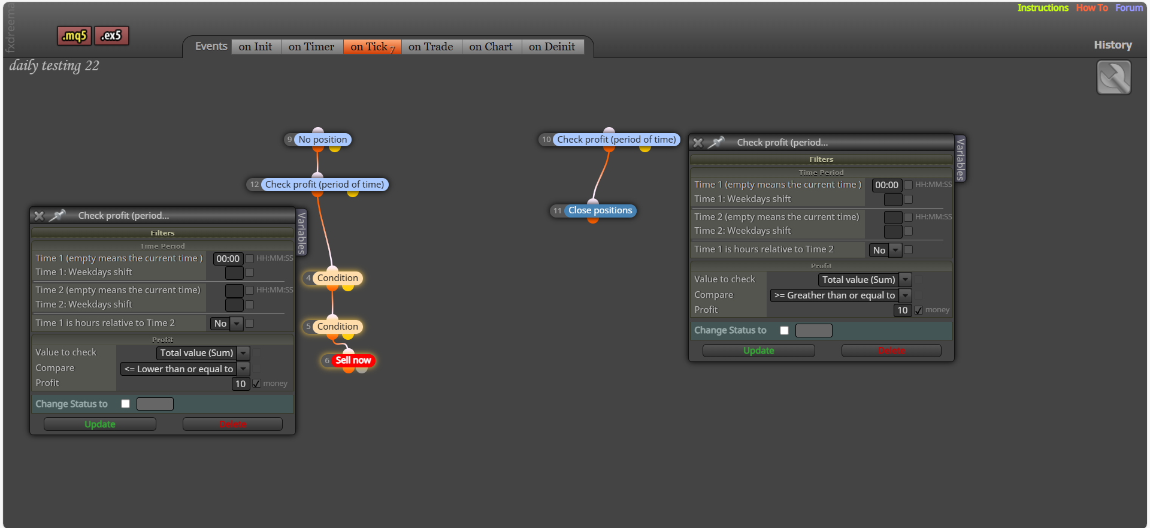The height and width of the screenshot is (528, 1150).
Task: Click gray output dot of Sell now
Action: (x=362, y=369)
